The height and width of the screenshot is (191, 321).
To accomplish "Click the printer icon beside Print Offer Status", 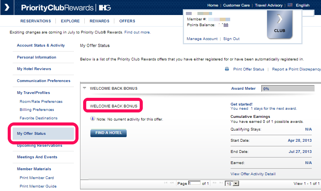I will click(227, 69).
